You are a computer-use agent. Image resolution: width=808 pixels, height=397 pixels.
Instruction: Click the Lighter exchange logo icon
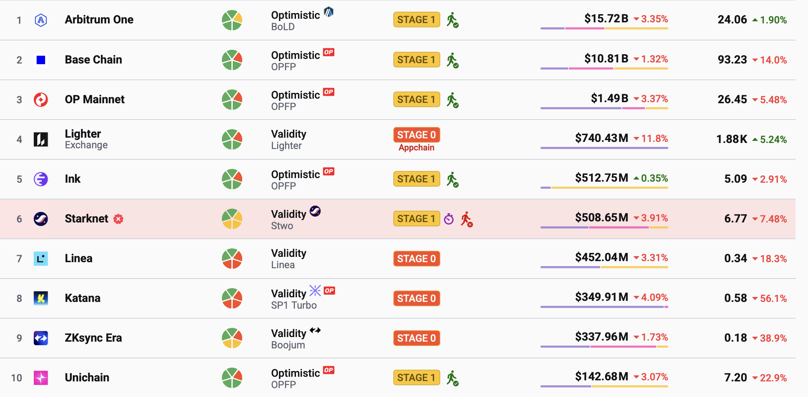click(41, 139)
